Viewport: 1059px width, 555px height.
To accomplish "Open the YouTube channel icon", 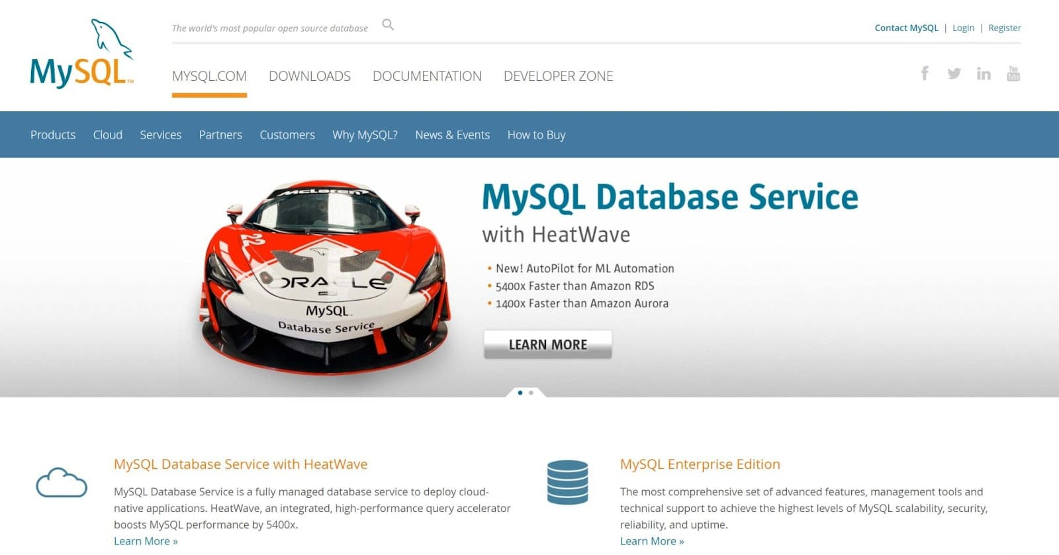I will pos(1013,74).
